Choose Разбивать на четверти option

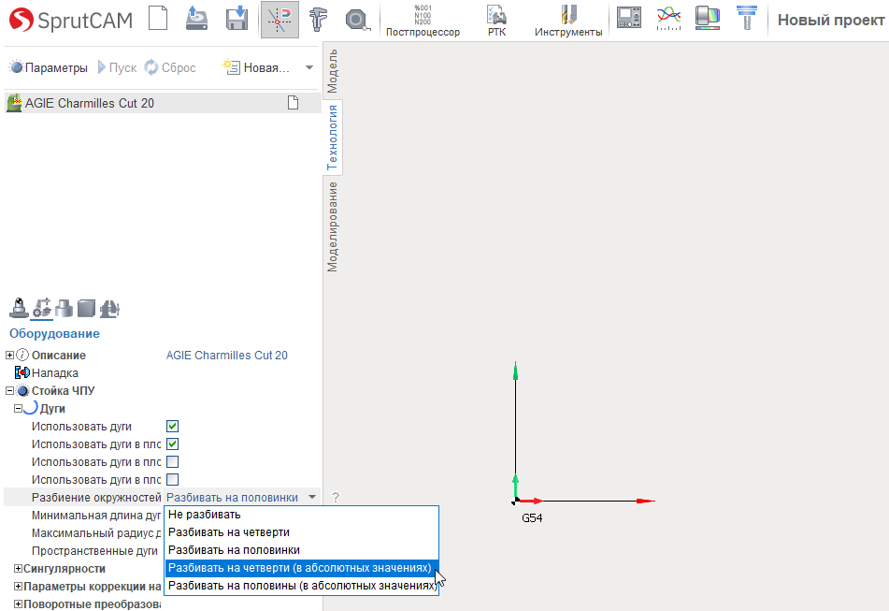(x=302, y=532)
